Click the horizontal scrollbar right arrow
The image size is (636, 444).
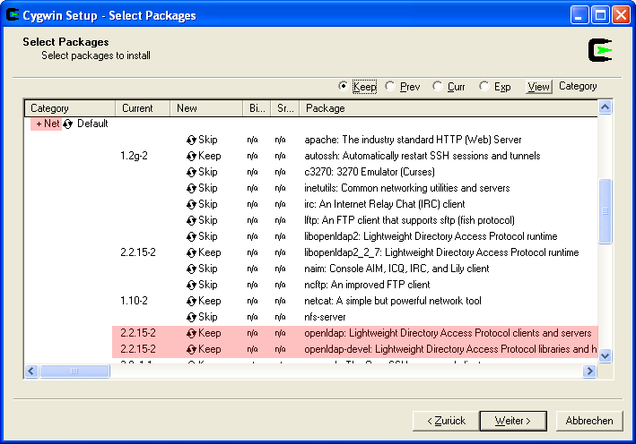[x=590, y=371]
